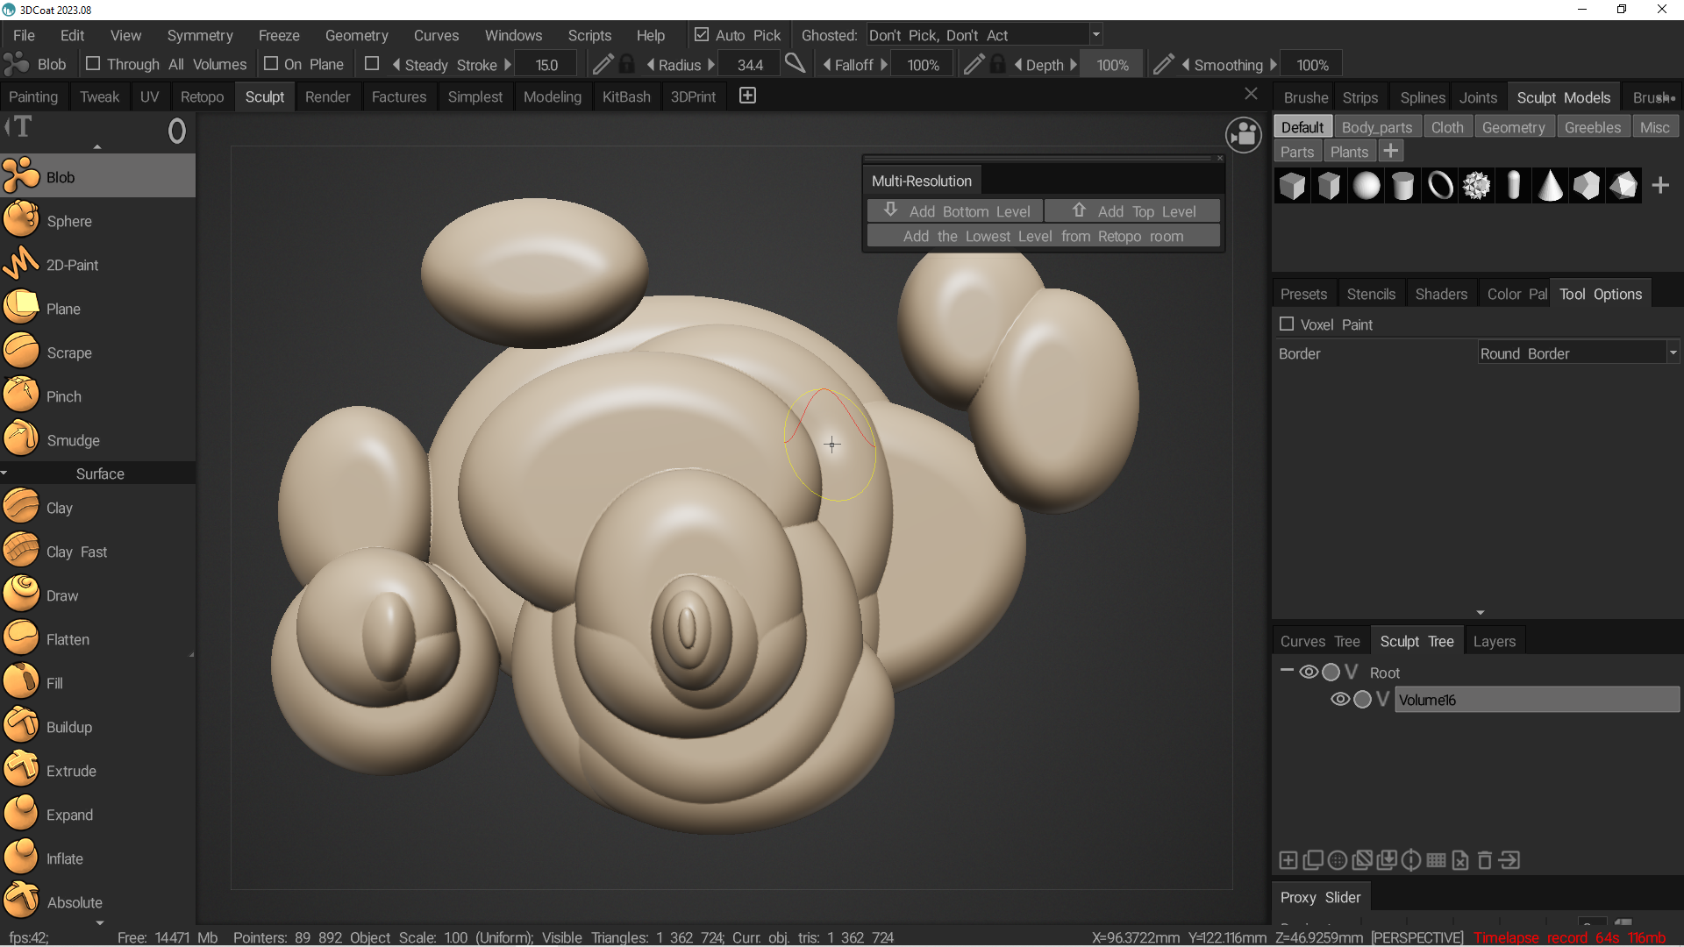The width and height of the screenshot is (1684, 947).
Task: Click the trash icon in Sculpt Tree toolbar
Action: [1484, 860]
